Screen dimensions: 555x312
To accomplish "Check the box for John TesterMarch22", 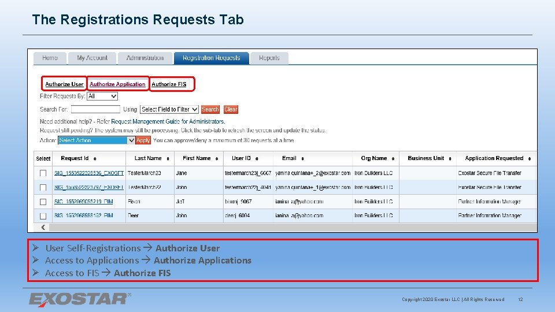I will coord(43,187).
